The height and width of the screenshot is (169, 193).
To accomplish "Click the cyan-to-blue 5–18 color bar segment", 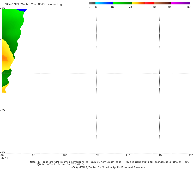I will pyautogui.click(x=104, y=3).
